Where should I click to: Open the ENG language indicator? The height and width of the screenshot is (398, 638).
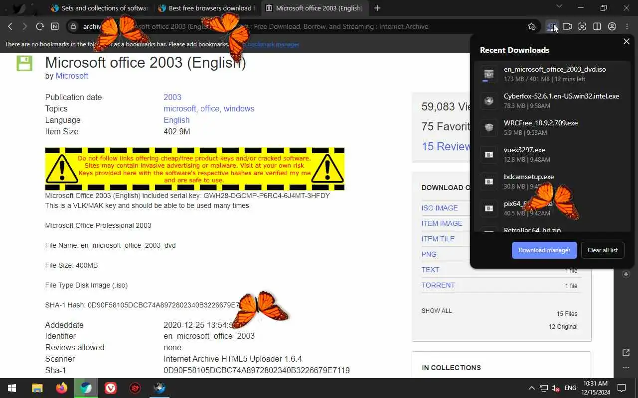pos(570,388)
